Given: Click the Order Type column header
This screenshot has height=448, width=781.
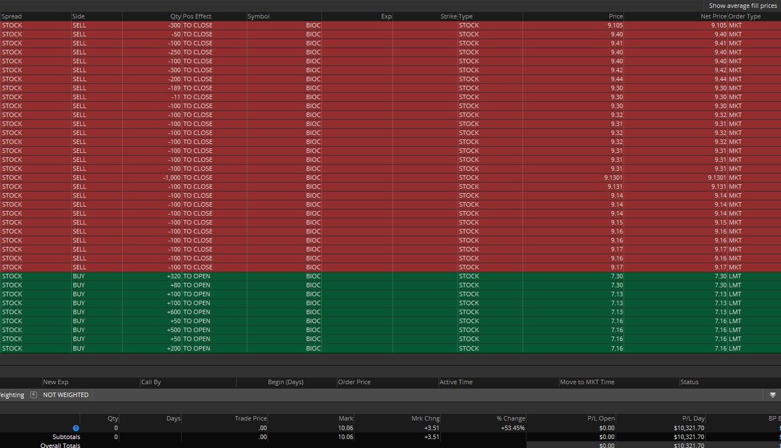Looking at the screenshot, I should [745, 16].
